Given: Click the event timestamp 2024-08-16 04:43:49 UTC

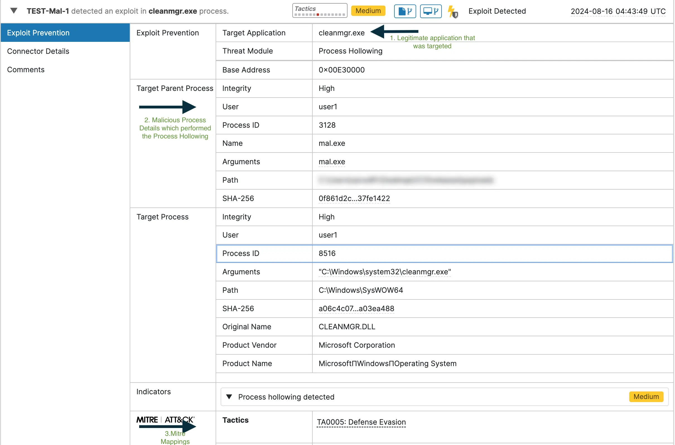Looking at the screenshot, I should coord(618,12).
